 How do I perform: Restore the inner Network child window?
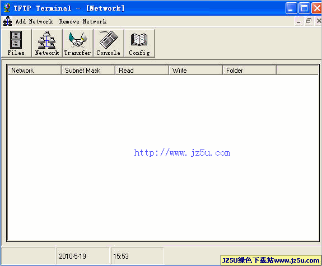(x=309, y=21)
